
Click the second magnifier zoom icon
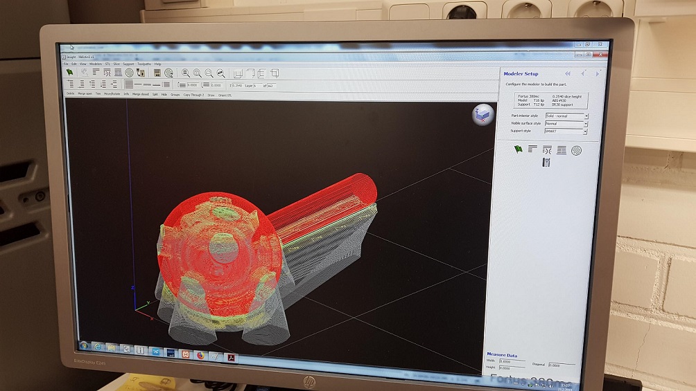pyautogui.click(x=198, y=73)
